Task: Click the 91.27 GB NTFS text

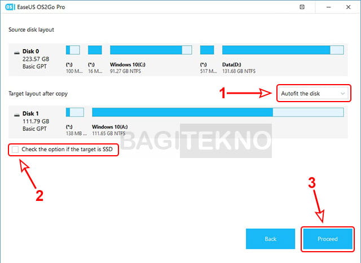Action: [x=125, y=71]
